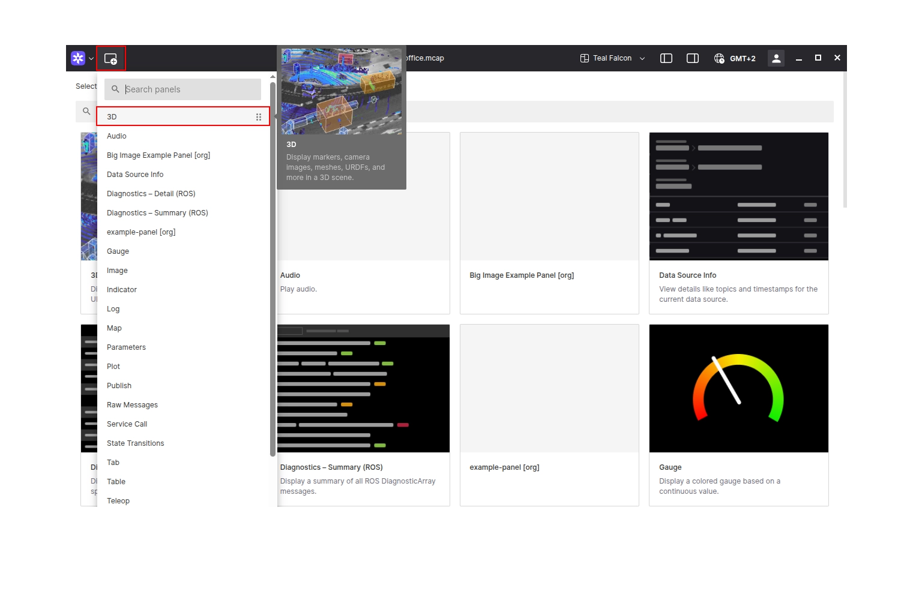The width and height of the screenshot is (913, 597).
Task: Open the user profile account icon
Action: [776, 58]
